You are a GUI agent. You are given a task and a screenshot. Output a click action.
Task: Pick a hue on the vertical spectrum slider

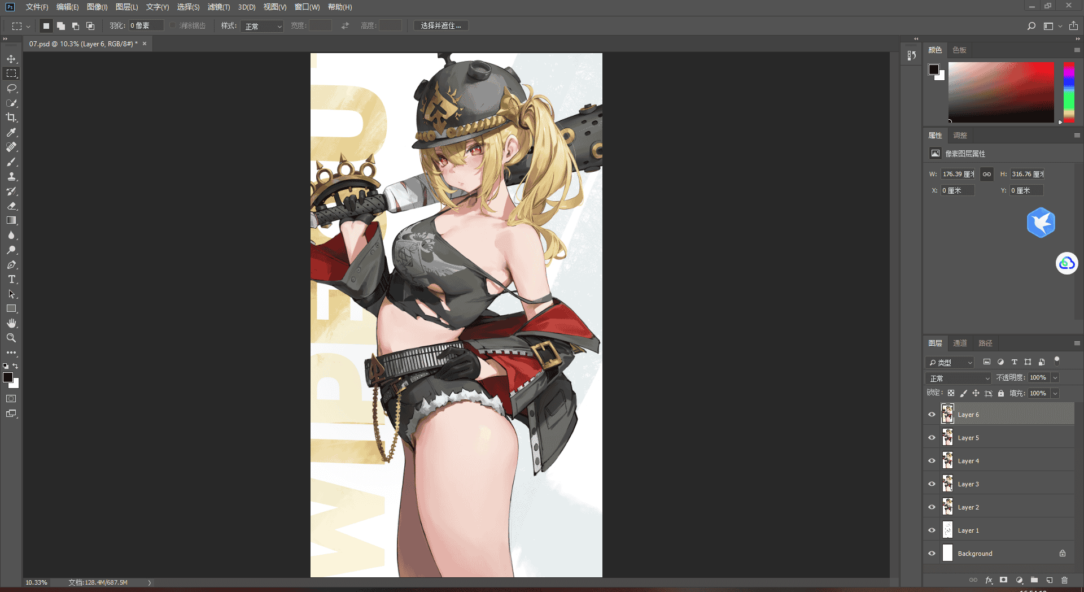[x=1069, y=92]
